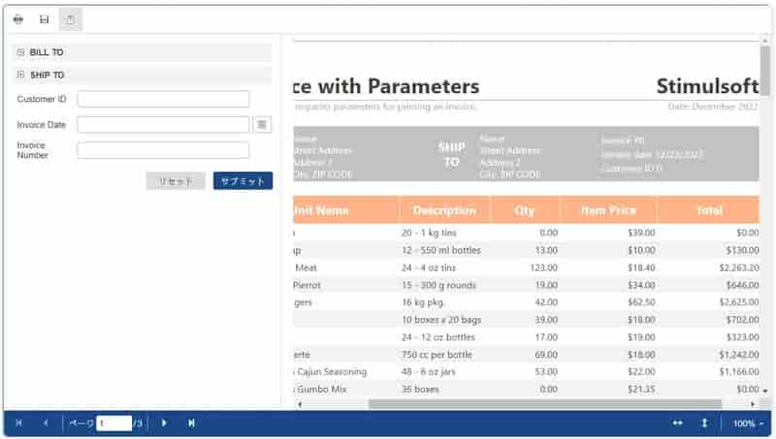Click the $62.50 item price cell

tap(641, 302)
